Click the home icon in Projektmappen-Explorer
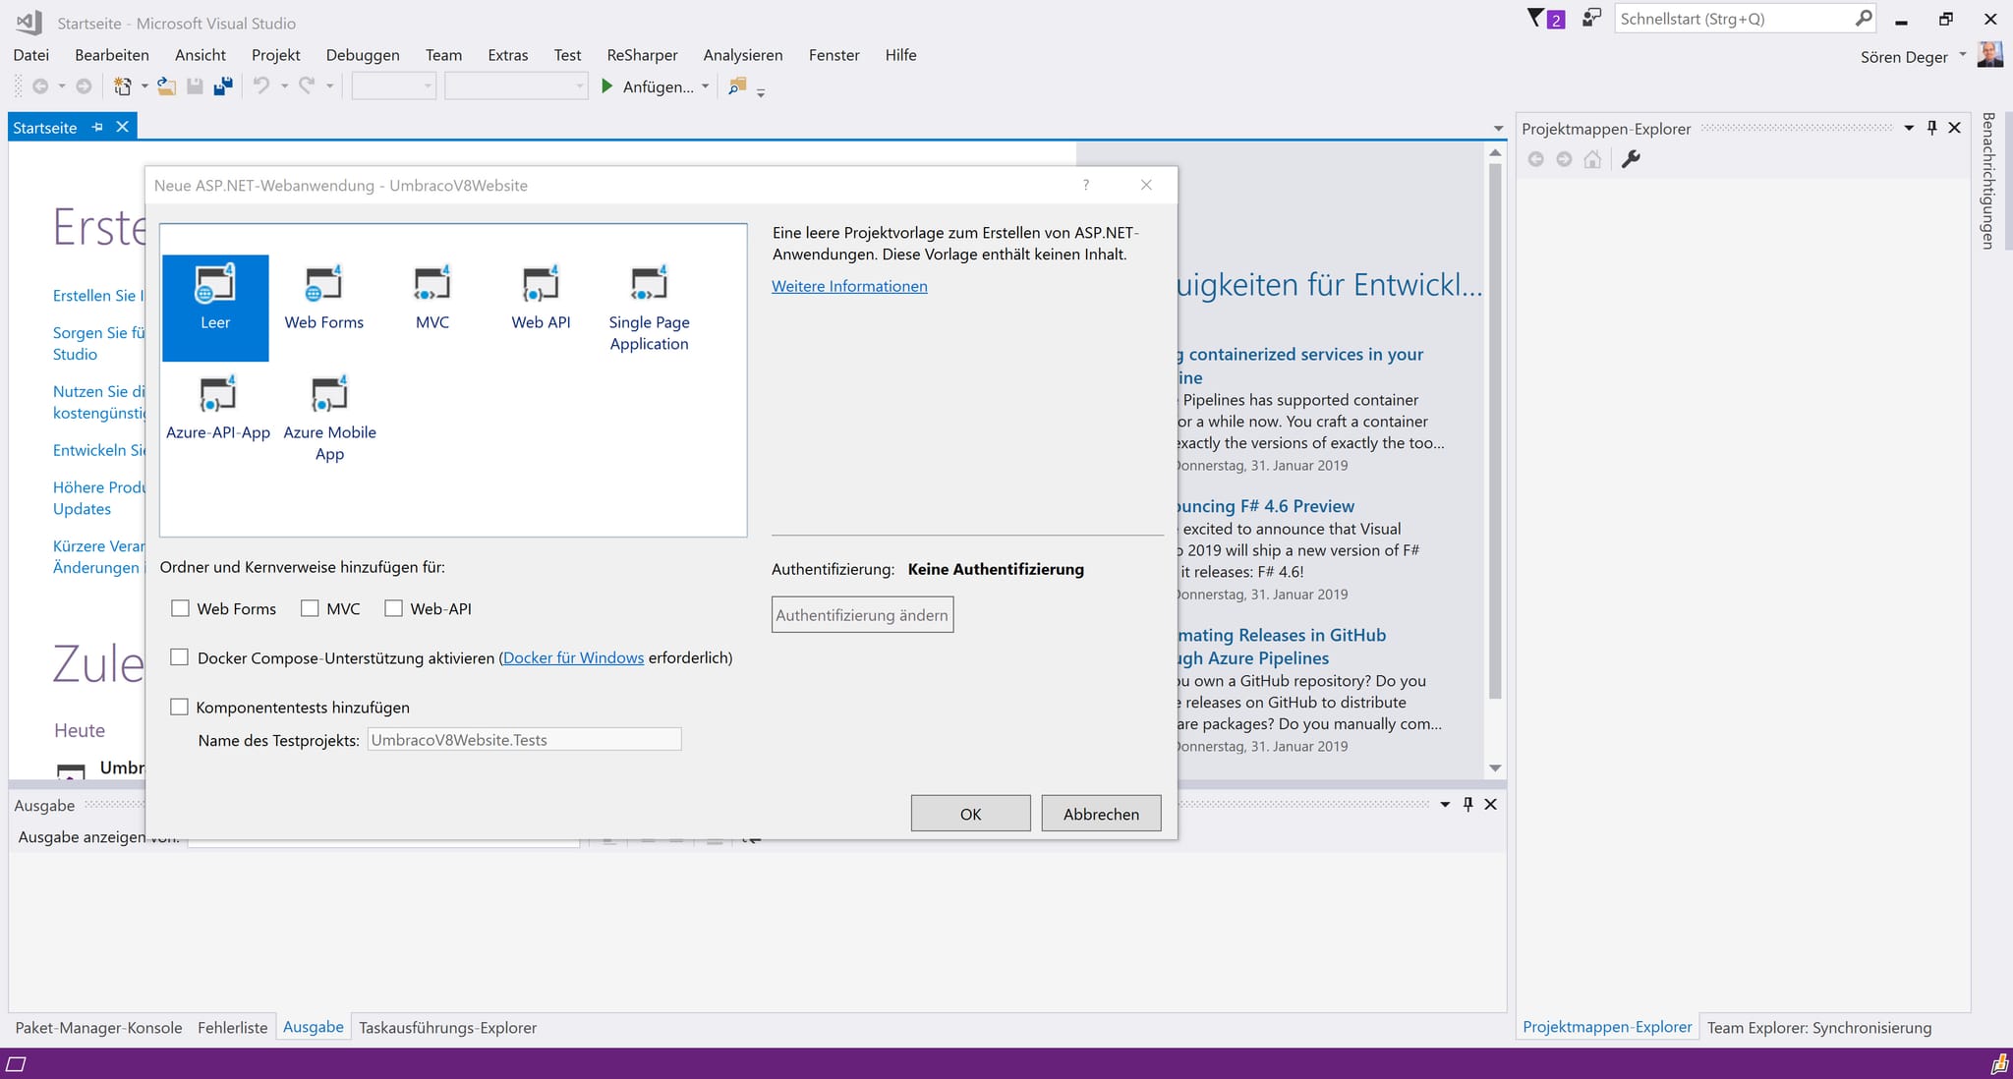This screenshot has height=1079, width=2013. (x=1592, y=159)
